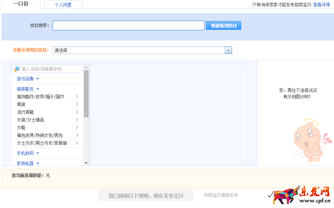
Task: Click the scroll down arrow of category list
Action: coord(86,163)
